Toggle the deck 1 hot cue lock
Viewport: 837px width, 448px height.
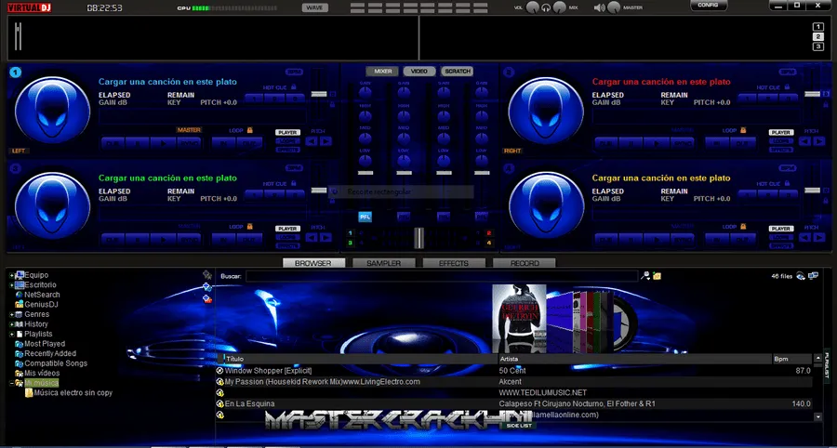click(294, 87)
